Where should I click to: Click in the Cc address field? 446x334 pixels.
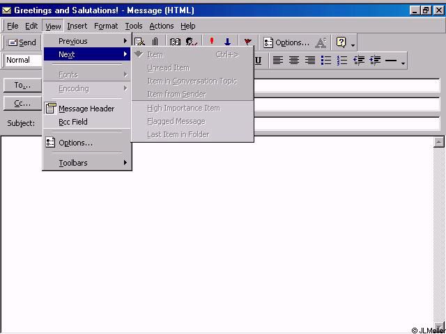pyautogui.click(x=347, y=104)
